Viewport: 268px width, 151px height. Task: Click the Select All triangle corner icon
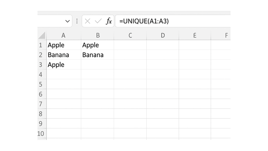(41, 35)
